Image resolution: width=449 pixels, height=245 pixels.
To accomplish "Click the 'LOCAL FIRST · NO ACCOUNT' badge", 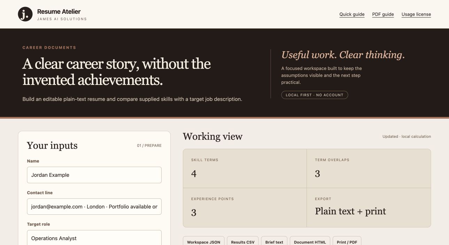I will click(315, 95).
